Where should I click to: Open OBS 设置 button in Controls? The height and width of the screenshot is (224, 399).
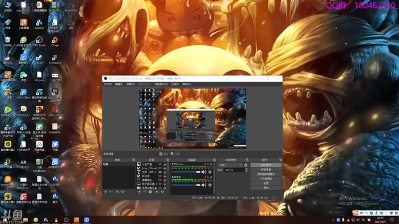click(x=266, y=183)
